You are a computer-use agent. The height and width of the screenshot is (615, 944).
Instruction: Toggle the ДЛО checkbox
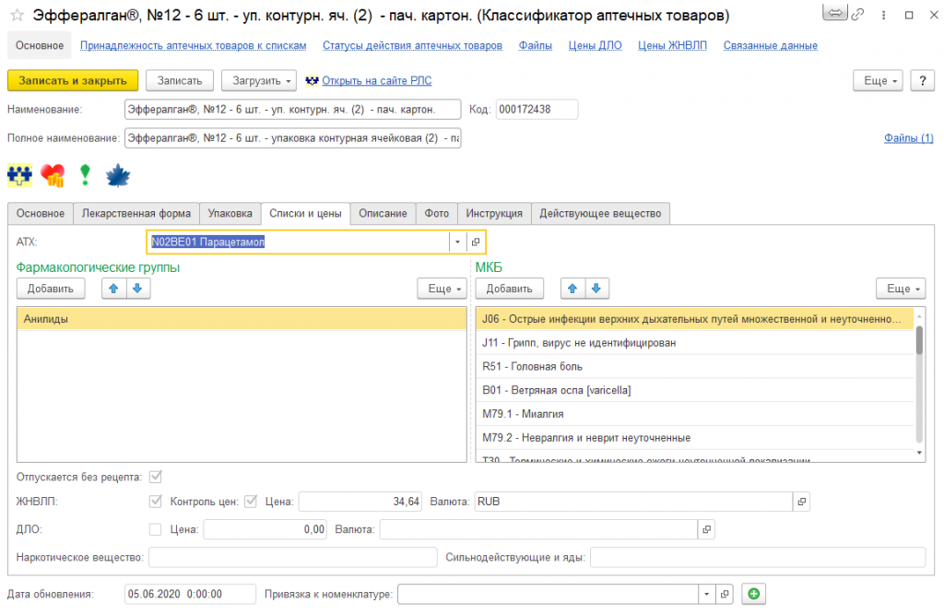[x=155, y=529]
